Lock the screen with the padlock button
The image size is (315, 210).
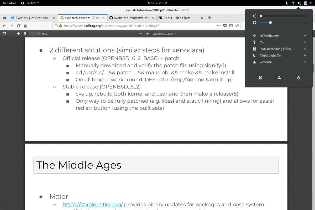tap(279, 78)
